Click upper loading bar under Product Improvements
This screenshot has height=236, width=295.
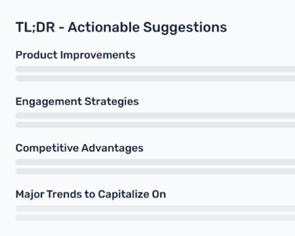(155, 69)
